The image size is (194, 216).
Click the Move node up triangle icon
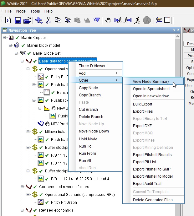click(x=87, y=20)
